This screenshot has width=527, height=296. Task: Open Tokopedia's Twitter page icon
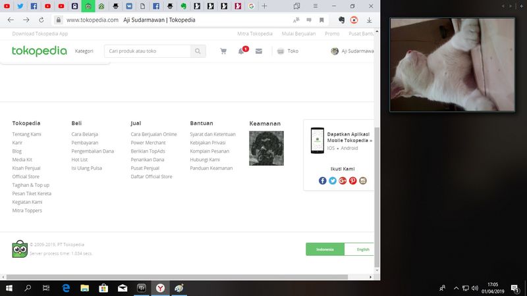333,180
